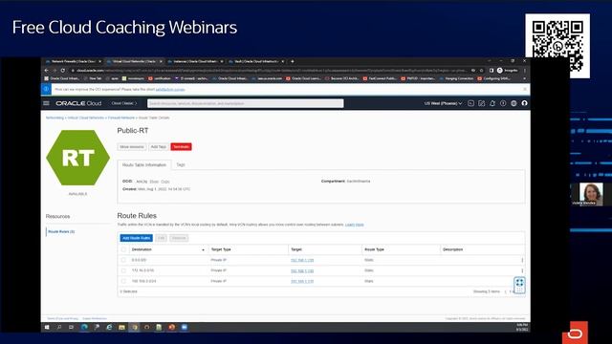Open Internet Explorer from the taskbar
The image size is (612, 344).
click(109, 327)
